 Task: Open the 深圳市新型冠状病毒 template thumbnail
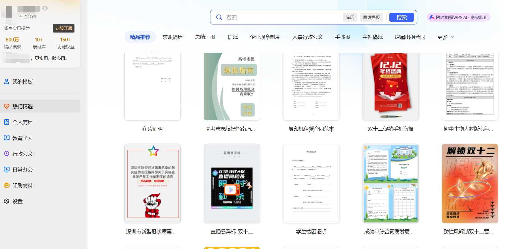tap(152, 183)
